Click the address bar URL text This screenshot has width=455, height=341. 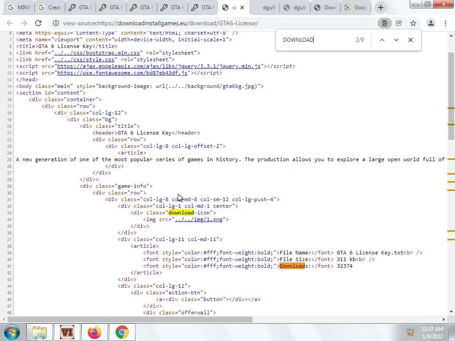[160, 23]
